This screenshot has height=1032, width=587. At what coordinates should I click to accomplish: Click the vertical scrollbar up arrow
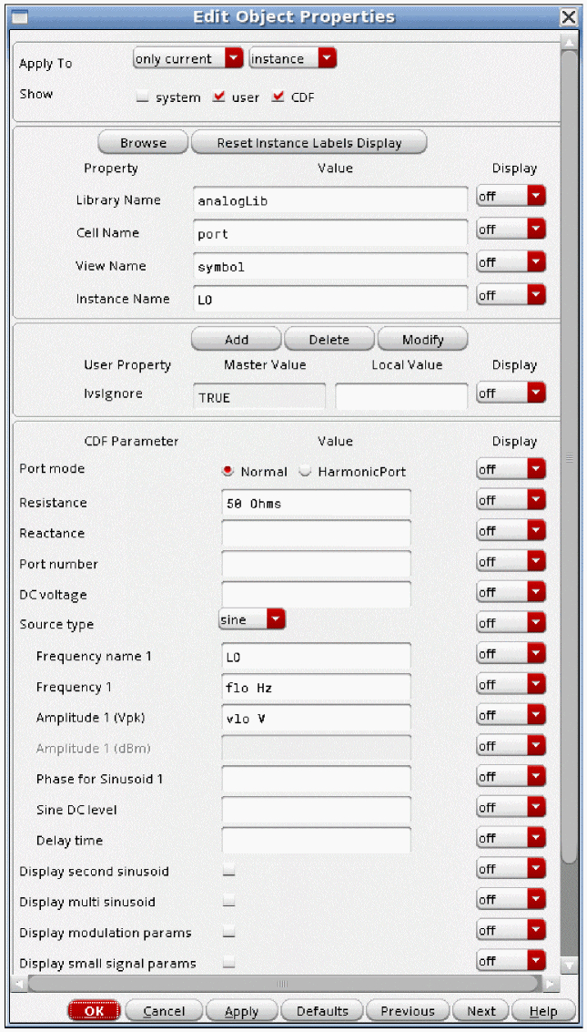[569, 43]
